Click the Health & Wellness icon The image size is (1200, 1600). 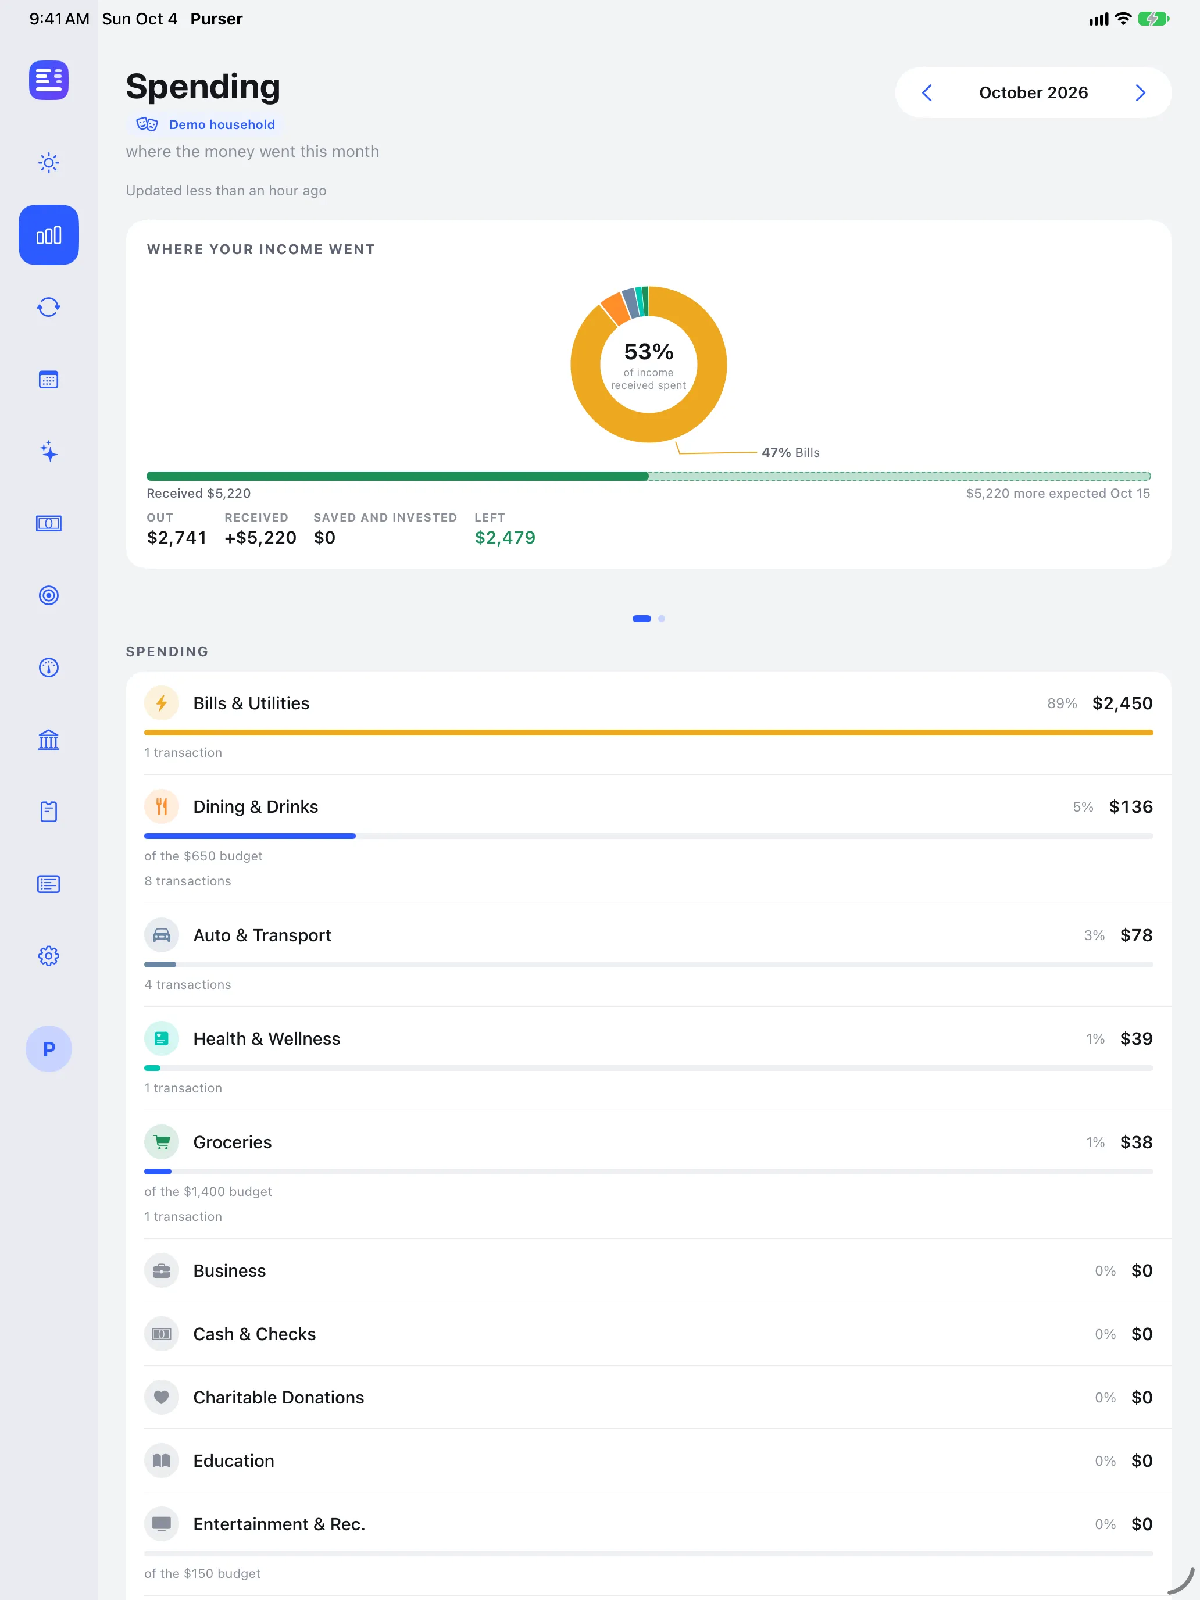point(161,1039)
